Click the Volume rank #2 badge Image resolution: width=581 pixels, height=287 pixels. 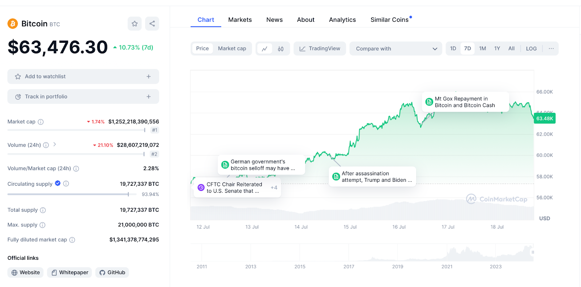pyautogui.click(x=154, y=154)
